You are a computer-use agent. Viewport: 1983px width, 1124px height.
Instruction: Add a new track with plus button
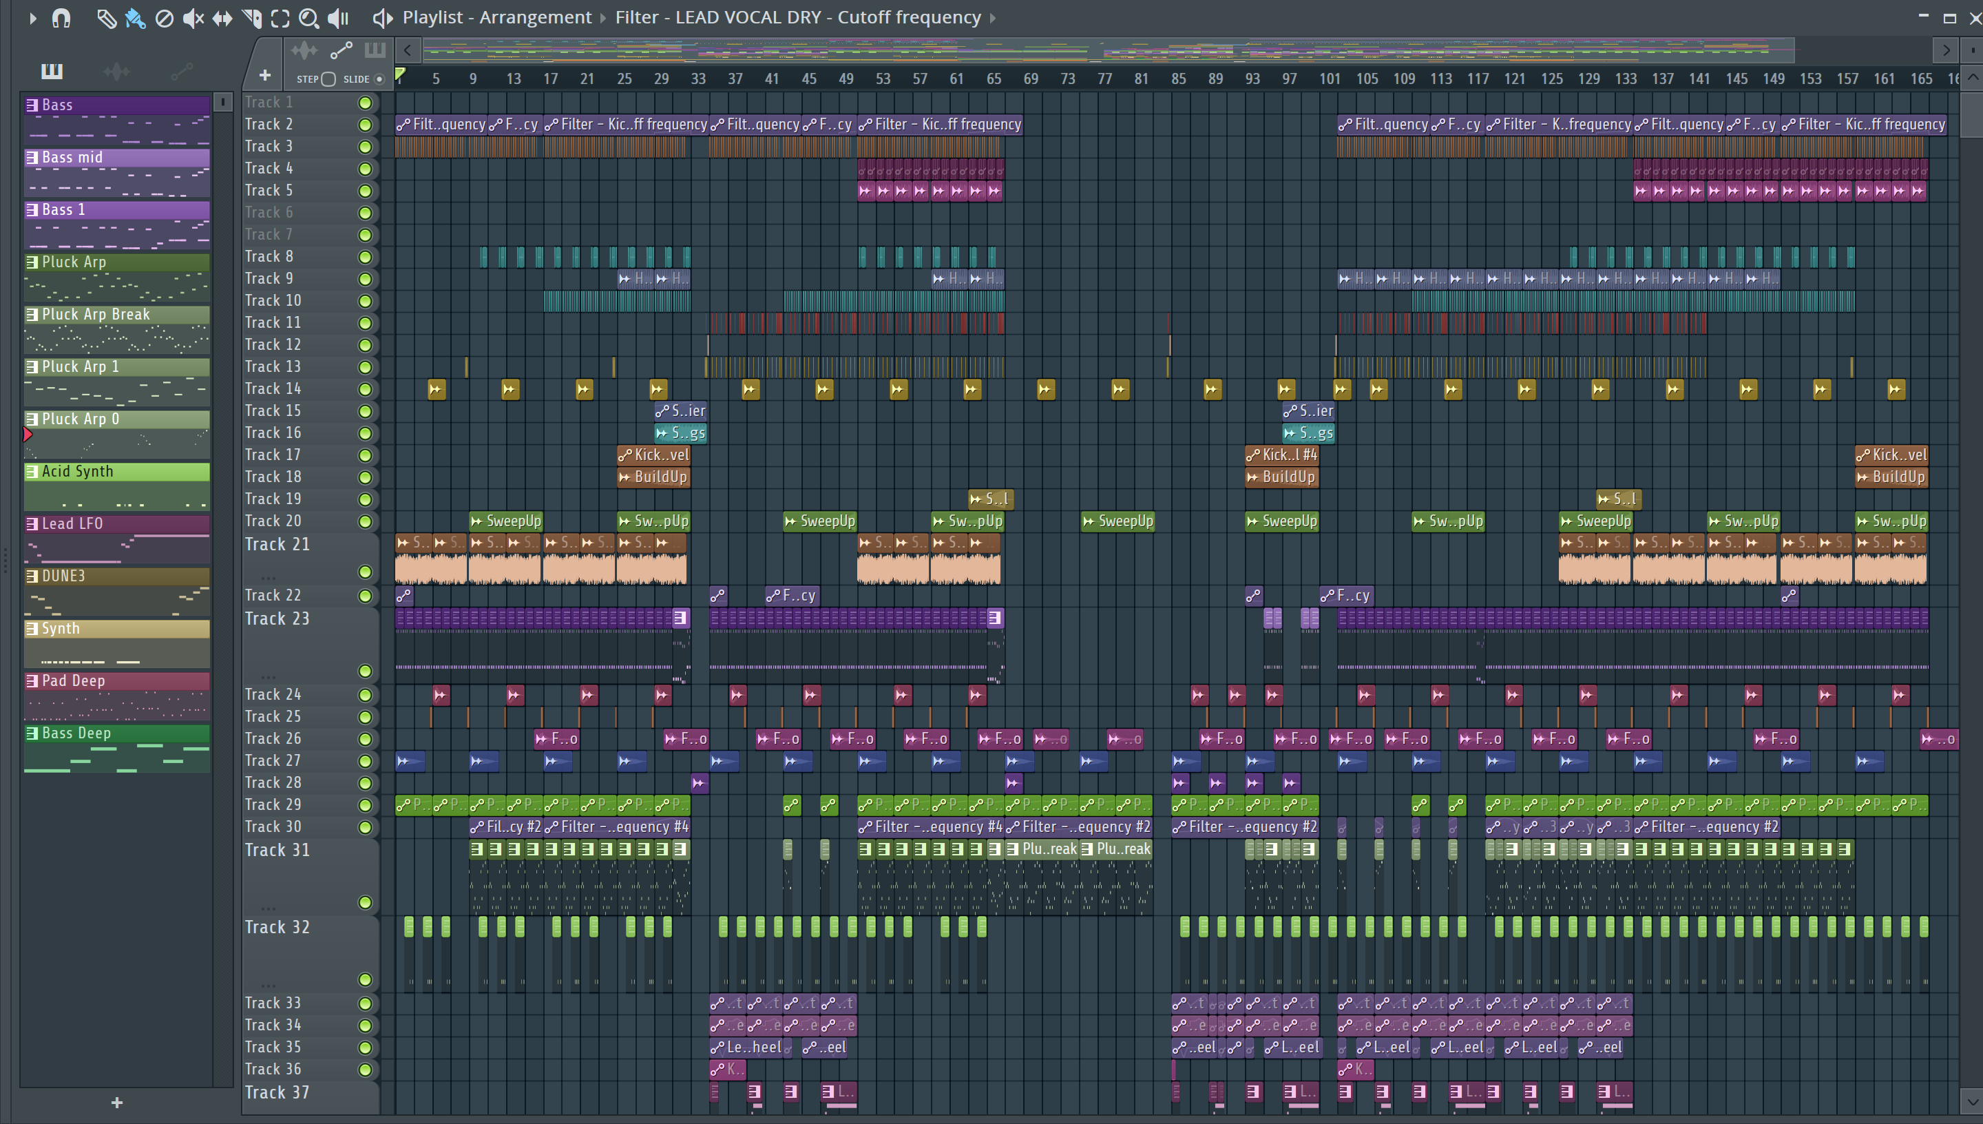264,75
